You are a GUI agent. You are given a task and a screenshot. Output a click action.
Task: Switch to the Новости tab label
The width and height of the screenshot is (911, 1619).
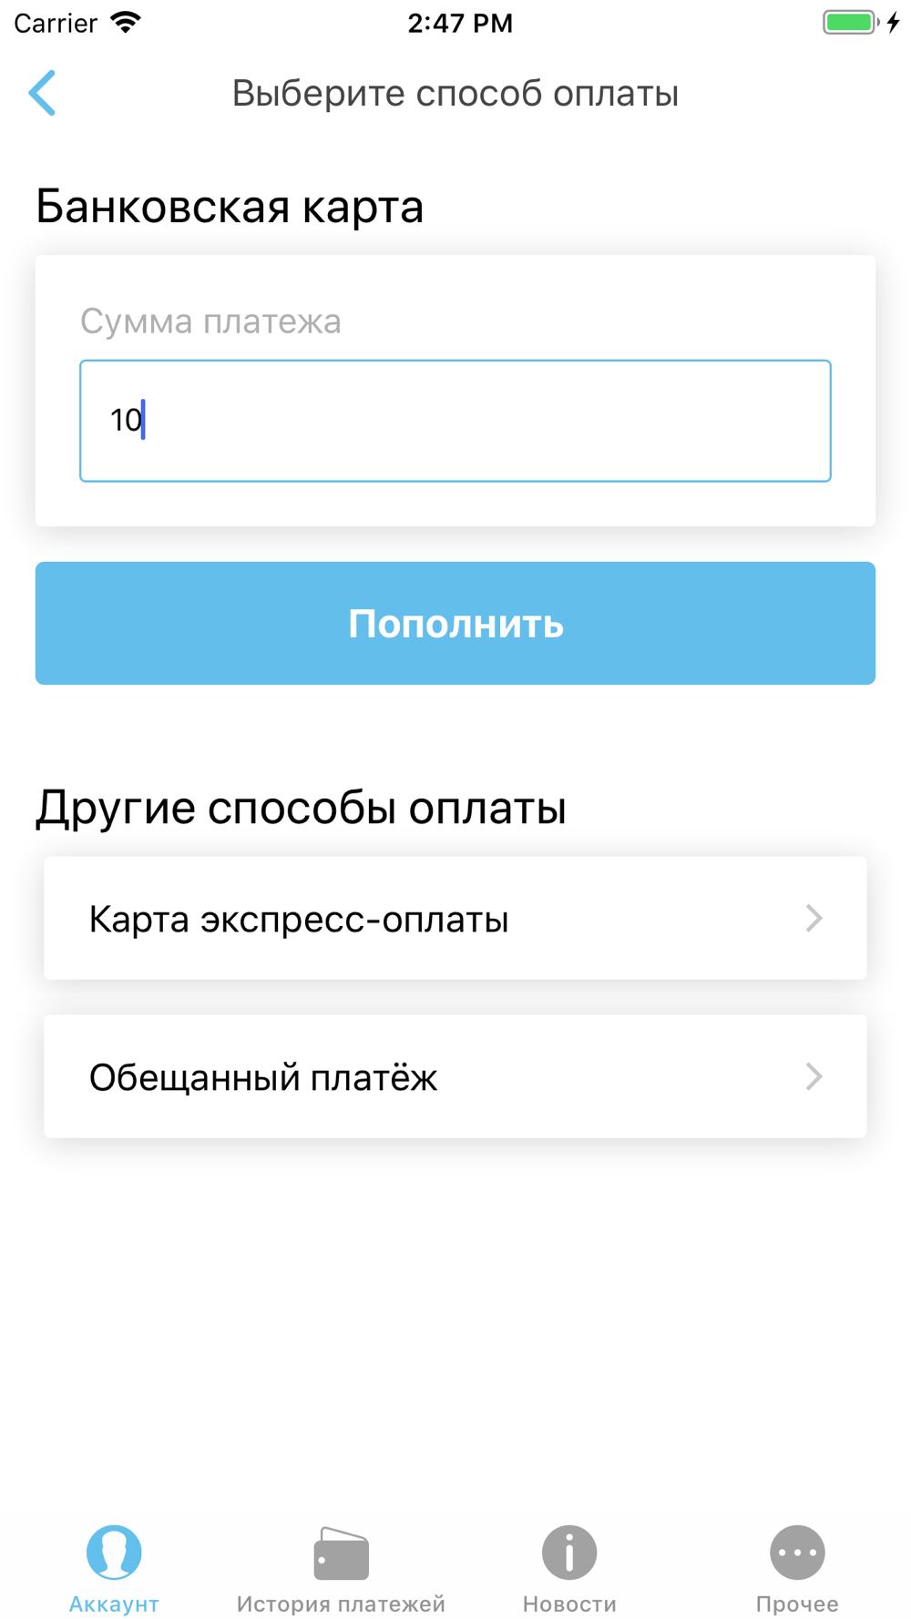[569, 1604]
